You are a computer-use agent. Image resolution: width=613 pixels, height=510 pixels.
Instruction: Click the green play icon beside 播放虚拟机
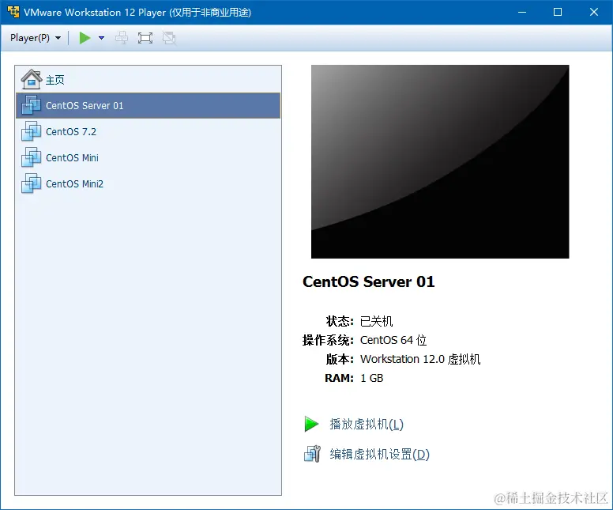311,425
